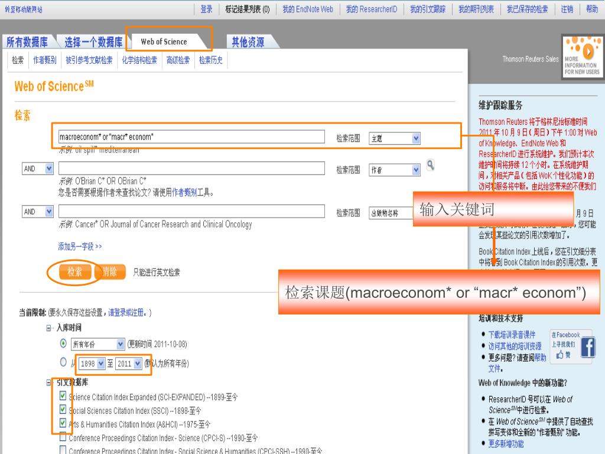The image size is (605, 454).
Task: Open My EndNote Web link
Action: (x=308, y=9)
